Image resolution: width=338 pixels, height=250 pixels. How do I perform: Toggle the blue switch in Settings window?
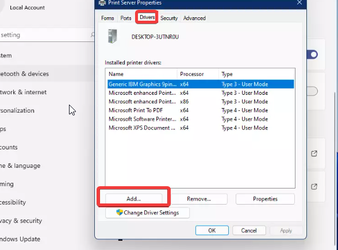coord(312,55)
